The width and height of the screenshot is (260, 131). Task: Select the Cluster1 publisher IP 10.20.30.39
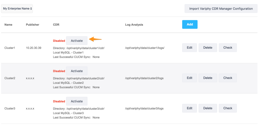34,48
